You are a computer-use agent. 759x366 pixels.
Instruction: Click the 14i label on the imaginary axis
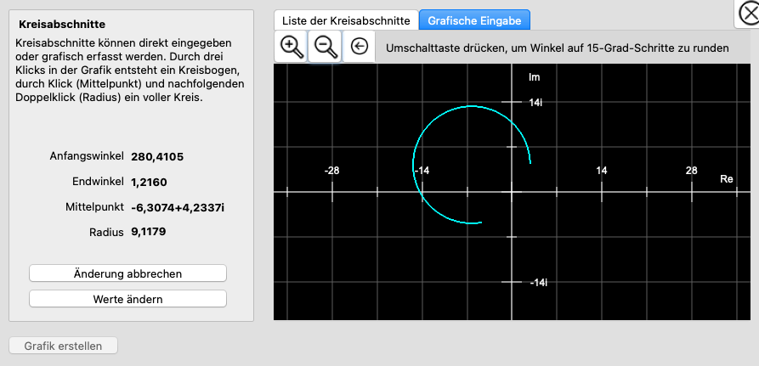(x=536, y=102)
